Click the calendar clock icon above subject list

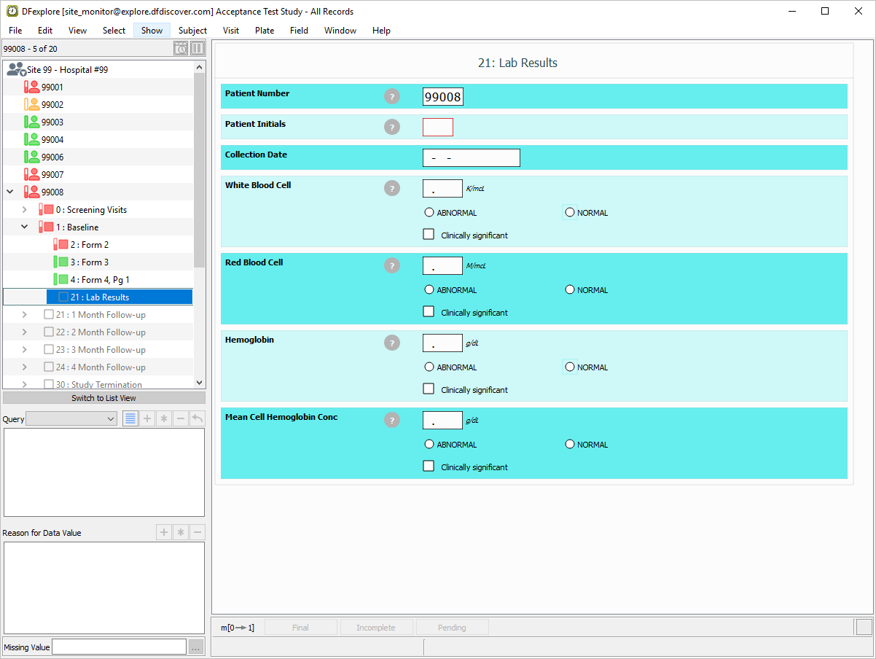181,49
